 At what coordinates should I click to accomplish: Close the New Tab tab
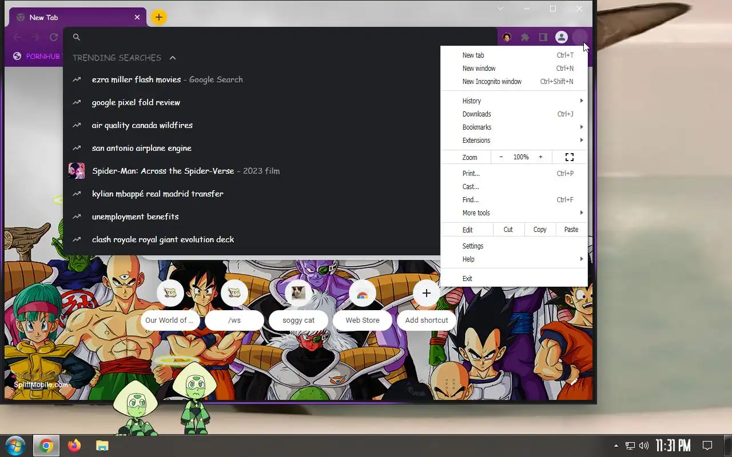[x=137, y=17]
